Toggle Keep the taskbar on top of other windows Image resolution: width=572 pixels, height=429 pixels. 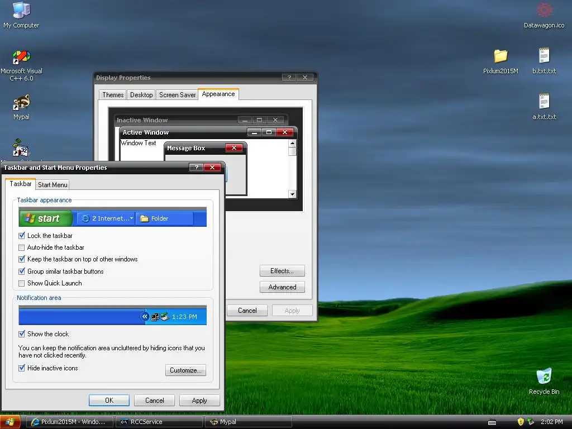coord(22,259)
